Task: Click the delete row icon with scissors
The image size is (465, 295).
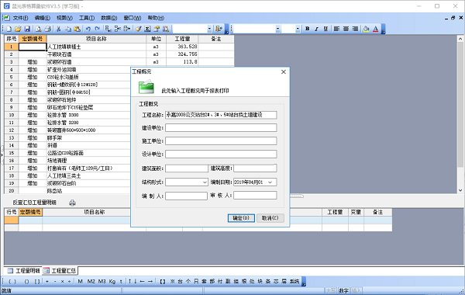Action: [118, 29]
